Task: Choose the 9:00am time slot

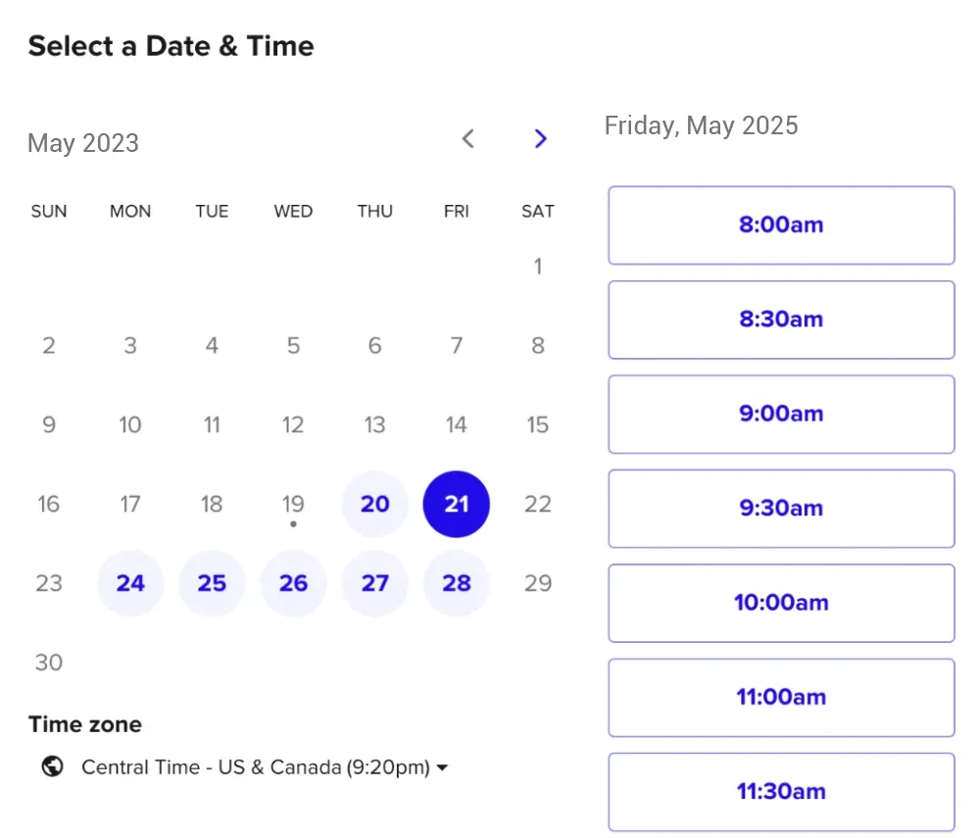Action: point(781,414)
